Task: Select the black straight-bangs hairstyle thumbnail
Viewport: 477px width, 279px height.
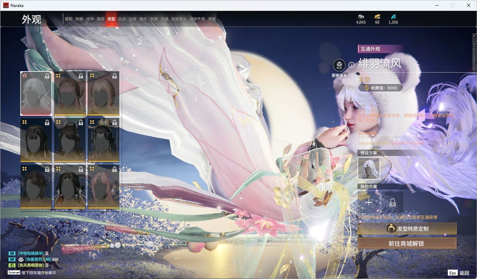Action: point(36,140)
